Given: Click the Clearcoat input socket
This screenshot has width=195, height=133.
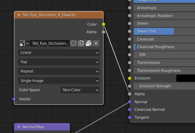Looking at the screenshot, I should pos(129,39).
